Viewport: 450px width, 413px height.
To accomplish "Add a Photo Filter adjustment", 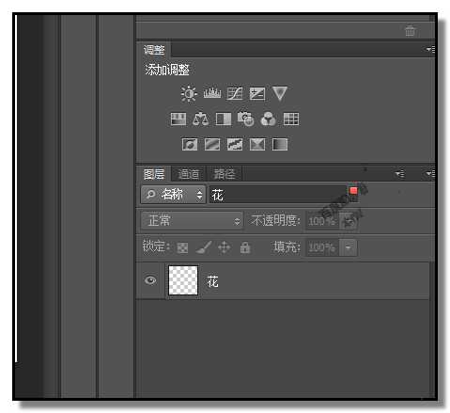I will coord(246,119).
